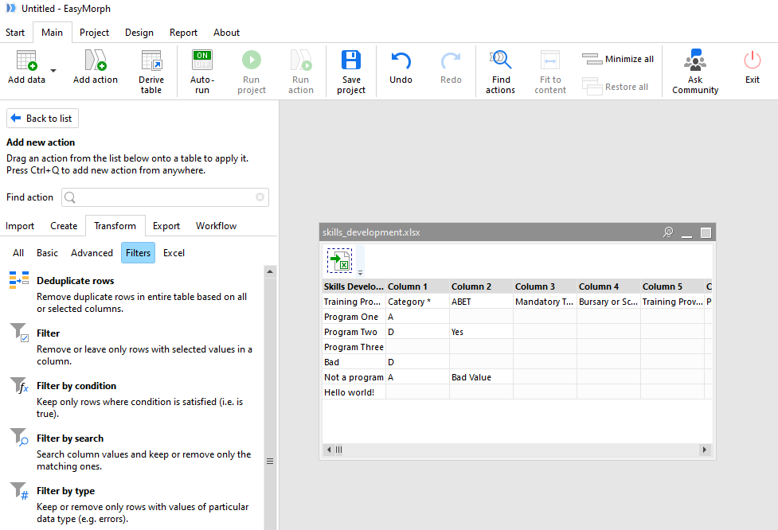Click the Run project icon
Screen dimensions: 778x530
point(252,60)
